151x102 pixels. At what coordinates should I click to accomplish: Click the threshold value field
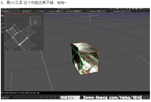tap(77, 11)
